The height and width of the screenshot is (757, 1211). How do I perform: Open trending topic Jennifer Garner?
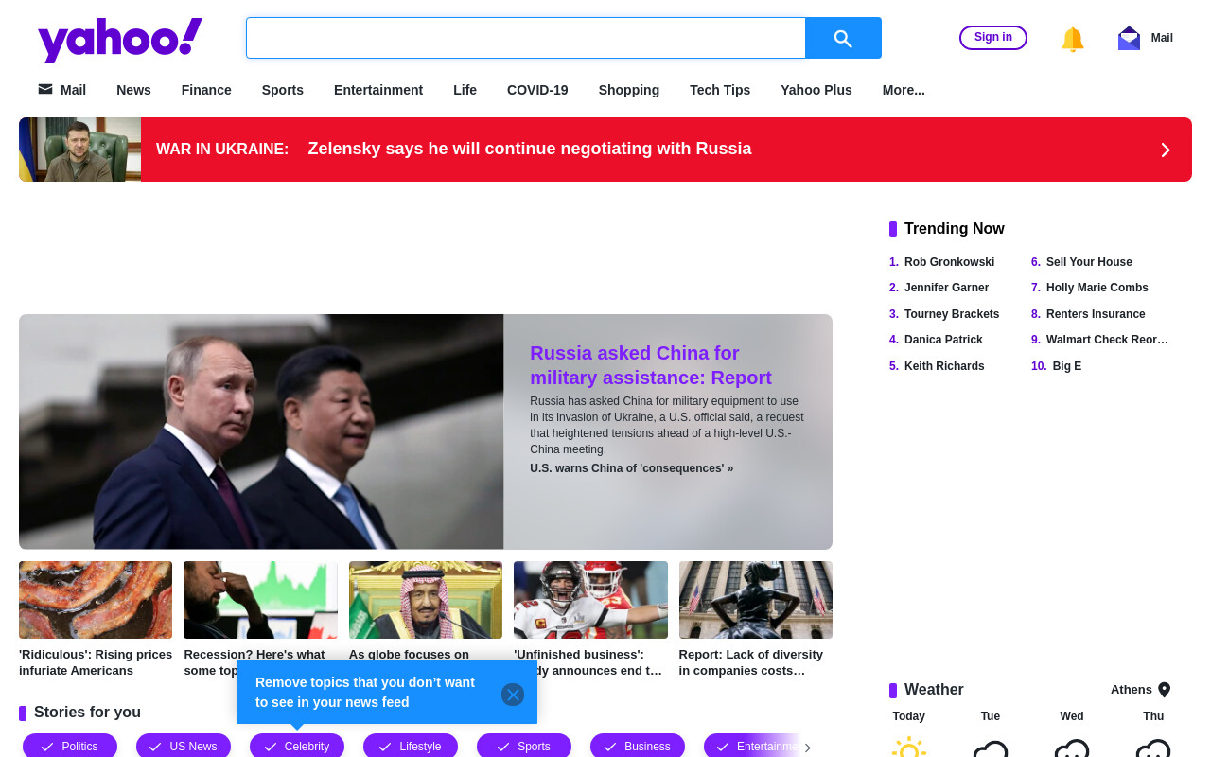click(x=946, y=288)
